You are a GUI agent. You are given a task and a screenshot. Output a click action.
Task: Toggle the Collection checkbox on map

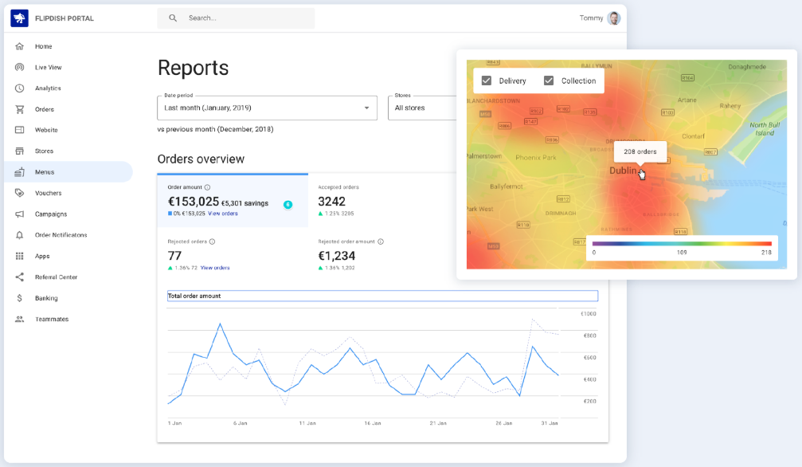(x=549, y=81)
